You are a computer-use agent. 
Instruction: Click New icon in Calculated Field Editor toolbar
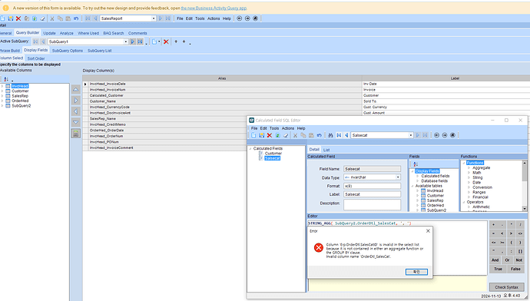253,135
